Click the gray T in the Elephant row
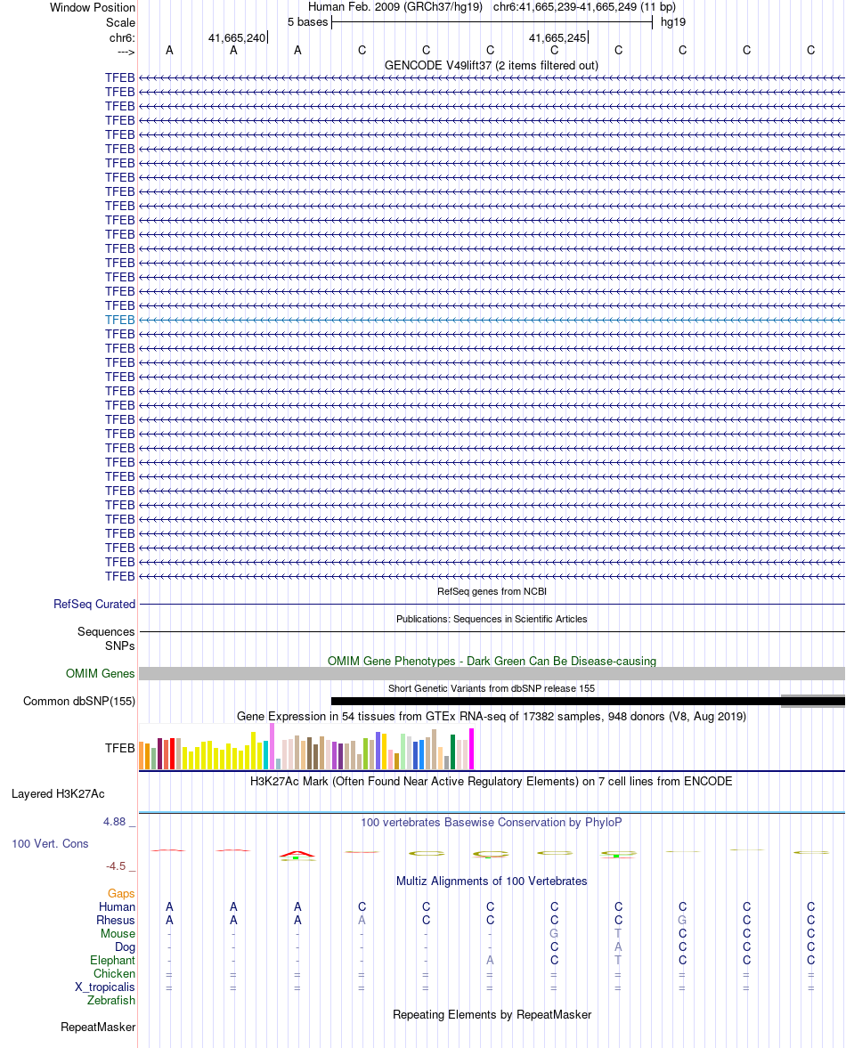 [x=618, y=961]
